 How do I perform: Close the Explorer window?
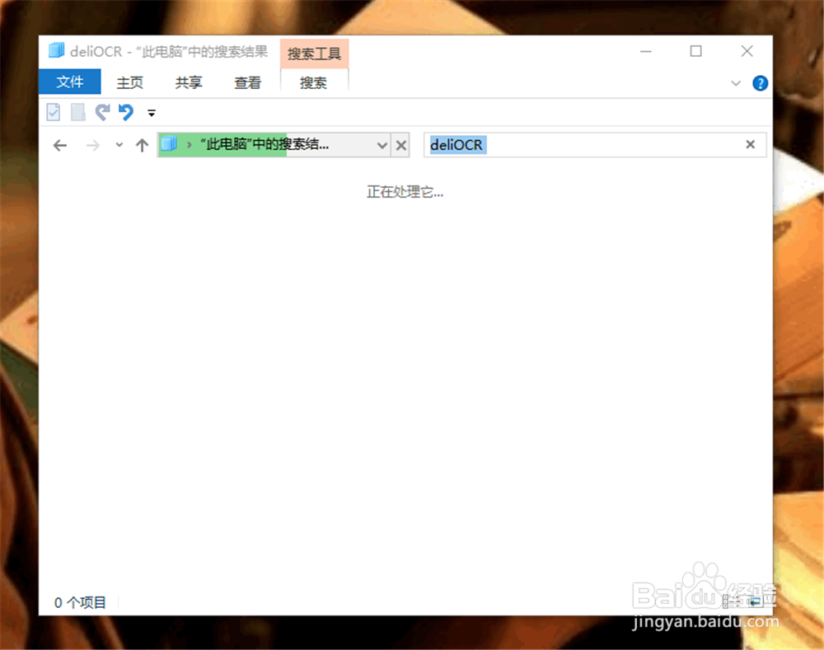pyautogui.click(x=747, y=51)
